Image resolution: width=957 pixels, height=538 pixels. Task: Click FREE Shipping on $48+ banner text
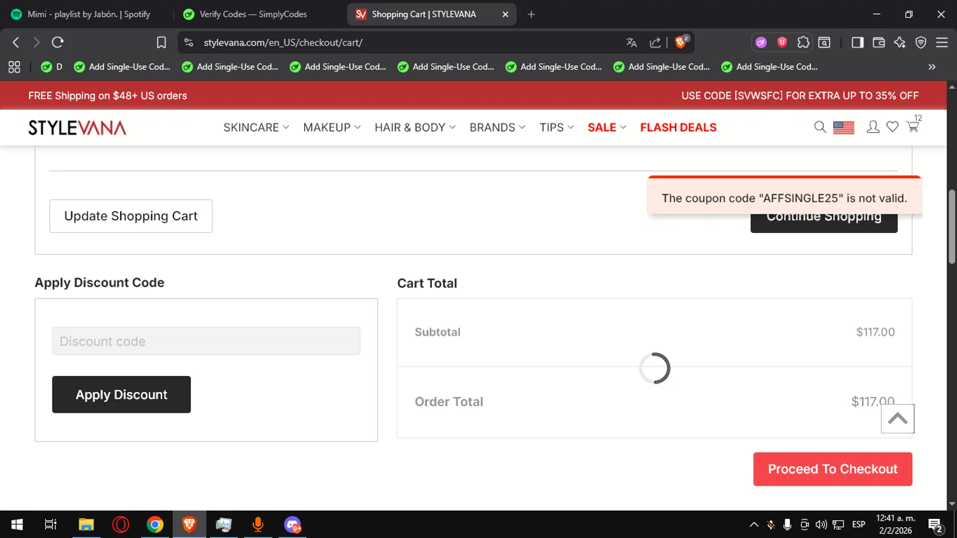[x=108, y=96]
